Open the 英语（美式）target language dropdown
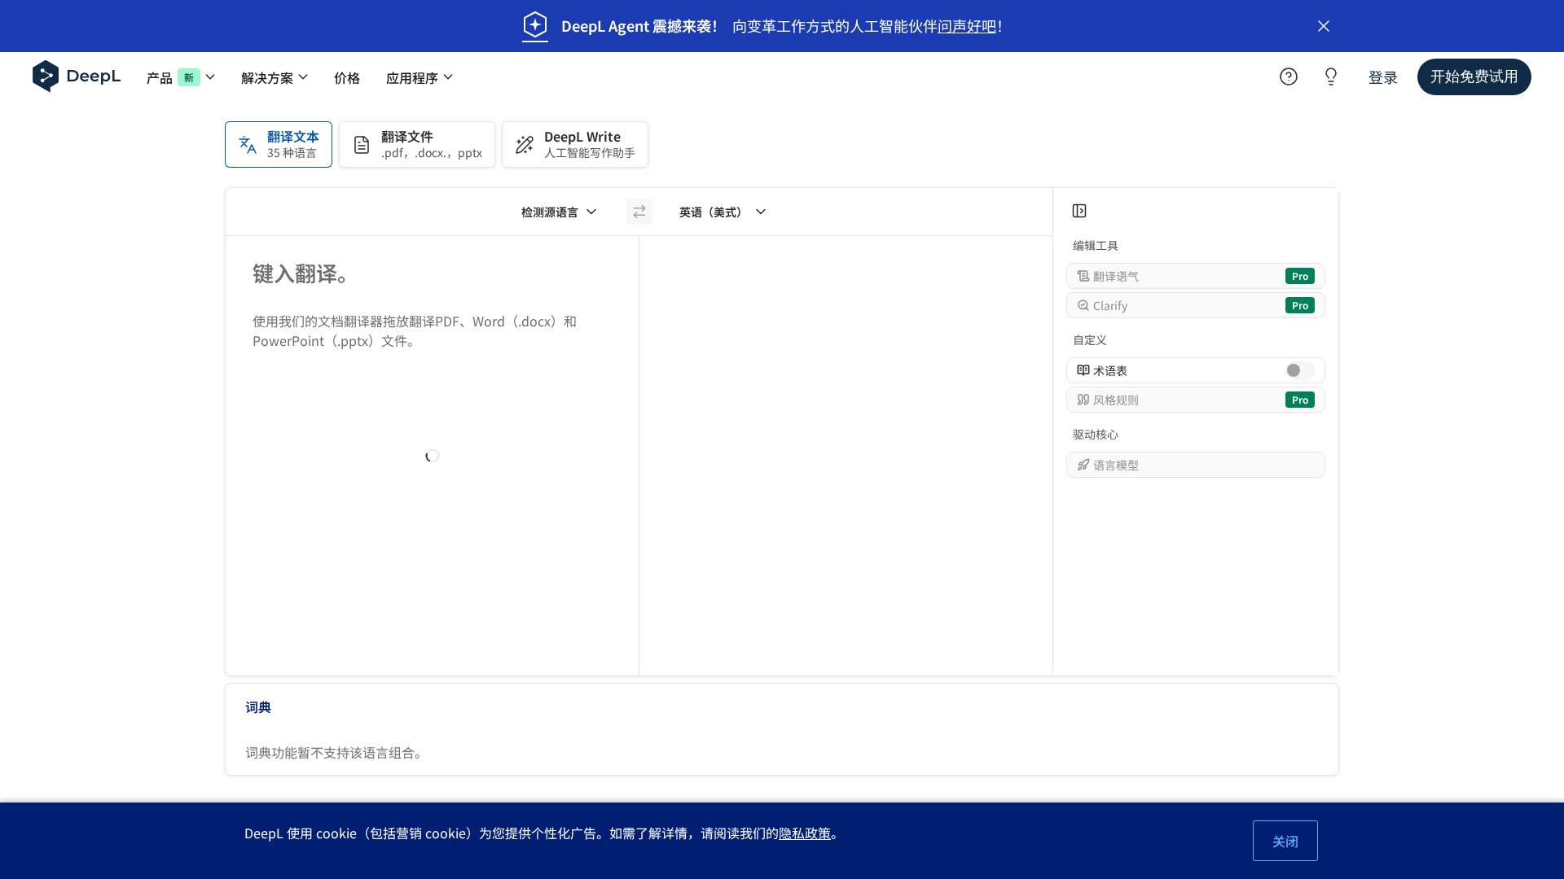This screenshot has height=879, width=1564. [723, 212]
